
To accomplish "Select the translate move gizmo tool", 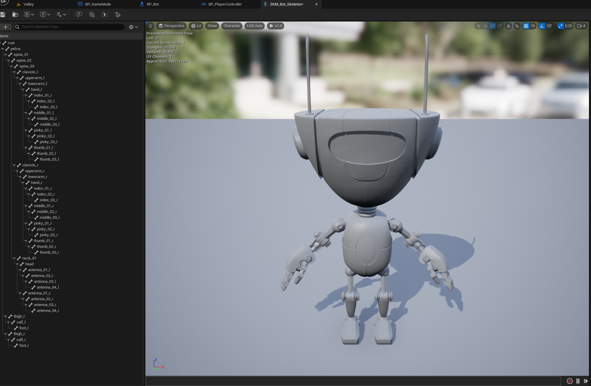I will pyautogui.click(x=485, y=26).
